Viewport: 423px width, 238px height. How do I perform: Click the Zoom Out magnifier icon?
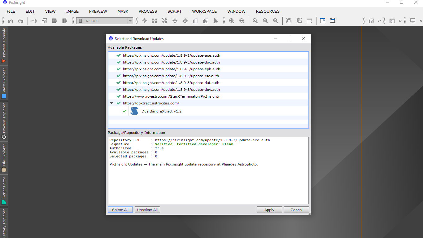[x=242, y=21]
